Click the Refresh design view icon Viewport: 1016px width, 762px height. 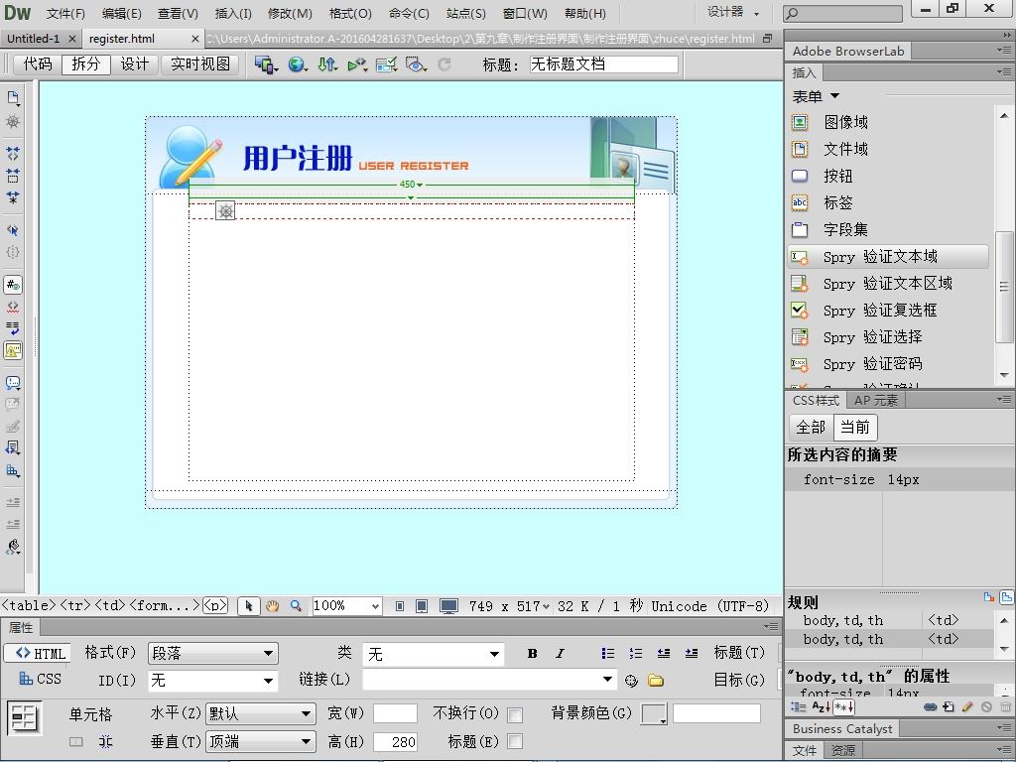[x=444, y=64]
